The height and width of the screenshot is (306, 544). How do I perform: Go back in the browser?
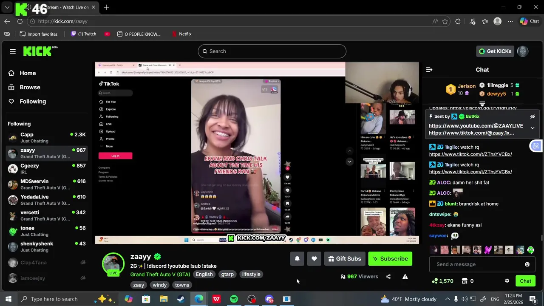click(7, 21)
